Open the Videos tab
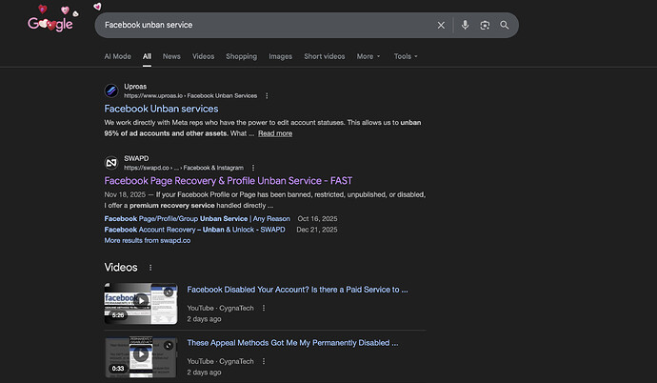The image size is (657, 383). (x=203, y=56)
